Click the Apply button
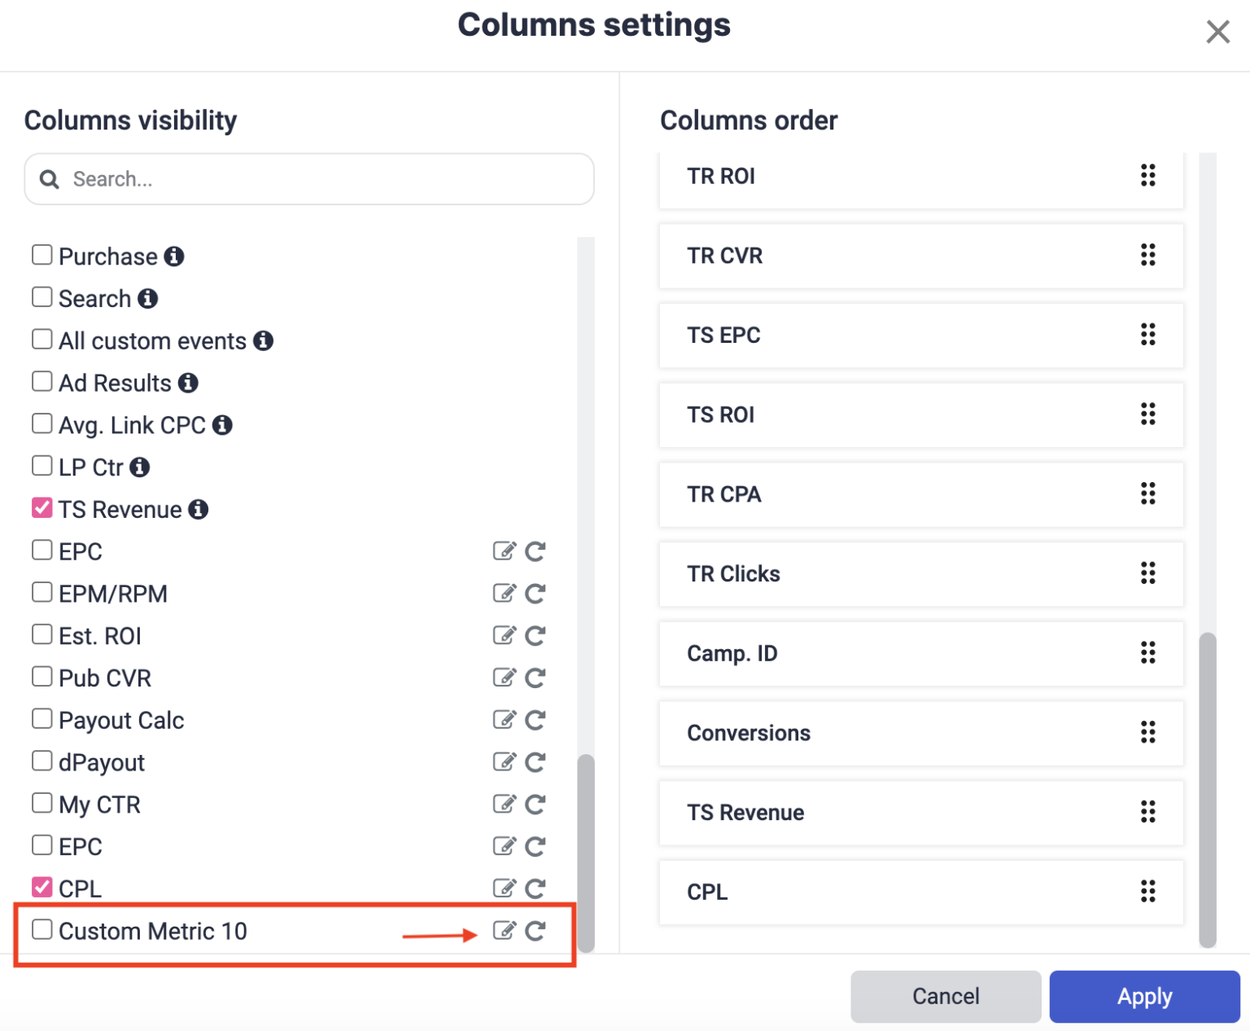 [1143, 996]
